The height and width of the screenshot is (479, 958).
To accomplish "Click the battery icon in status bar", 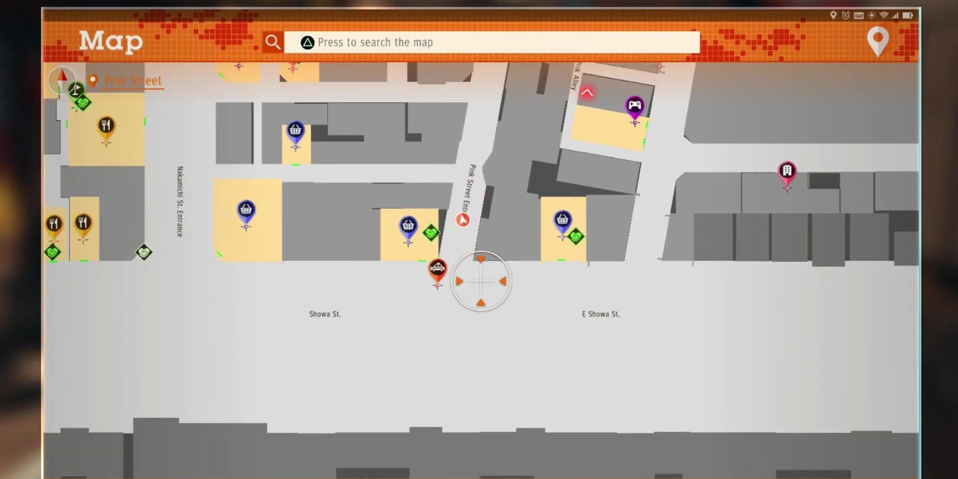I will point(908,15).
